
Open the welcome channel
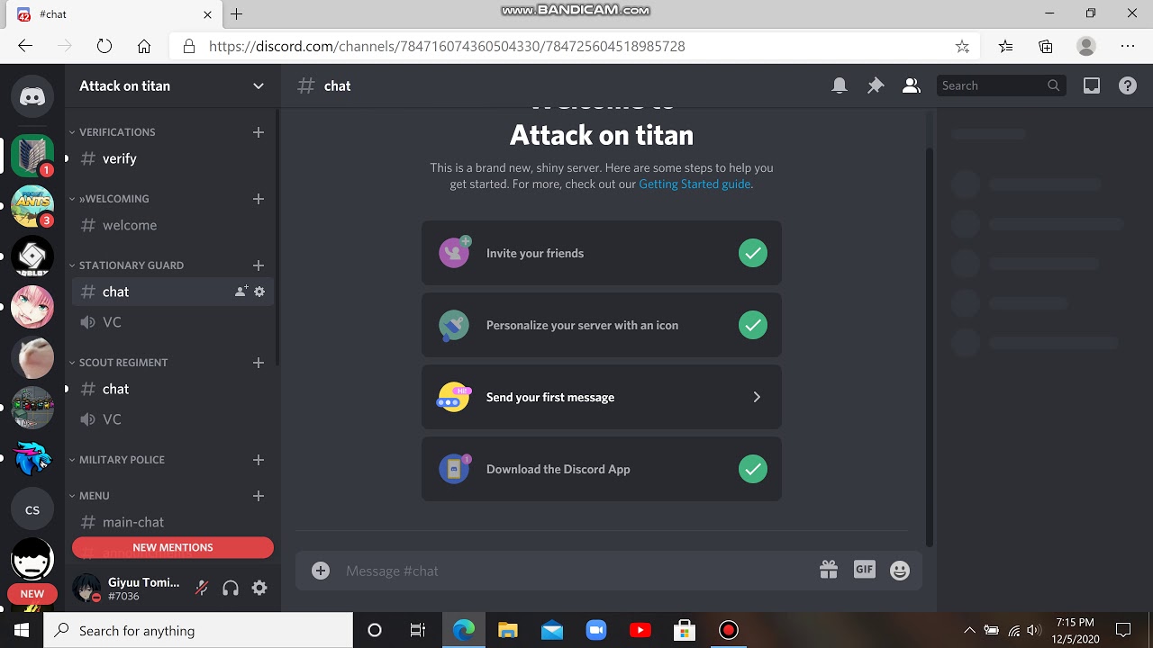172,225
